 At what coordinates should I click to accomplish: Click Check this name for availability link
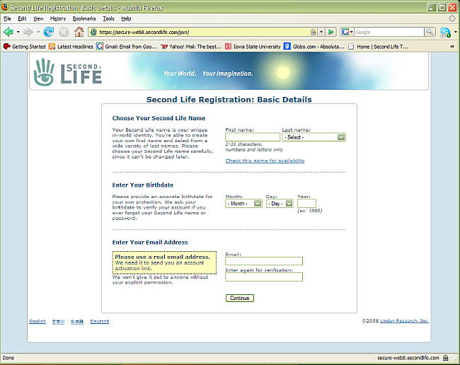[265, 161]
